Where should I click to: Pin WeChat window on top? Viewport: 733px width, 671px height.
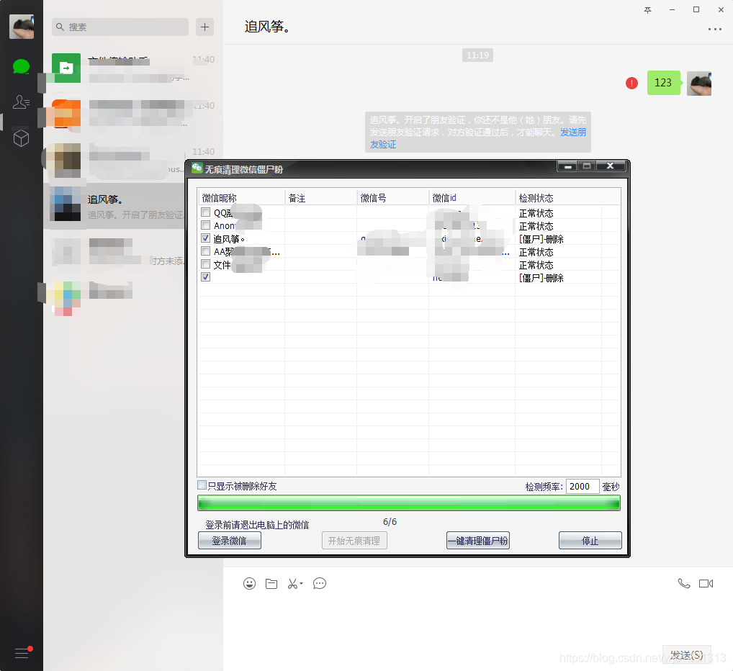tap(647, 10)
